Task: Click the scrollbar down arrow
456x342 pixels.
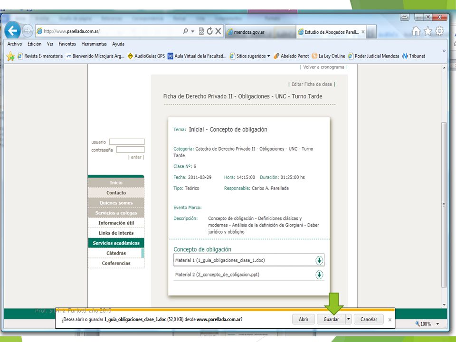Action: click(444, 305)
